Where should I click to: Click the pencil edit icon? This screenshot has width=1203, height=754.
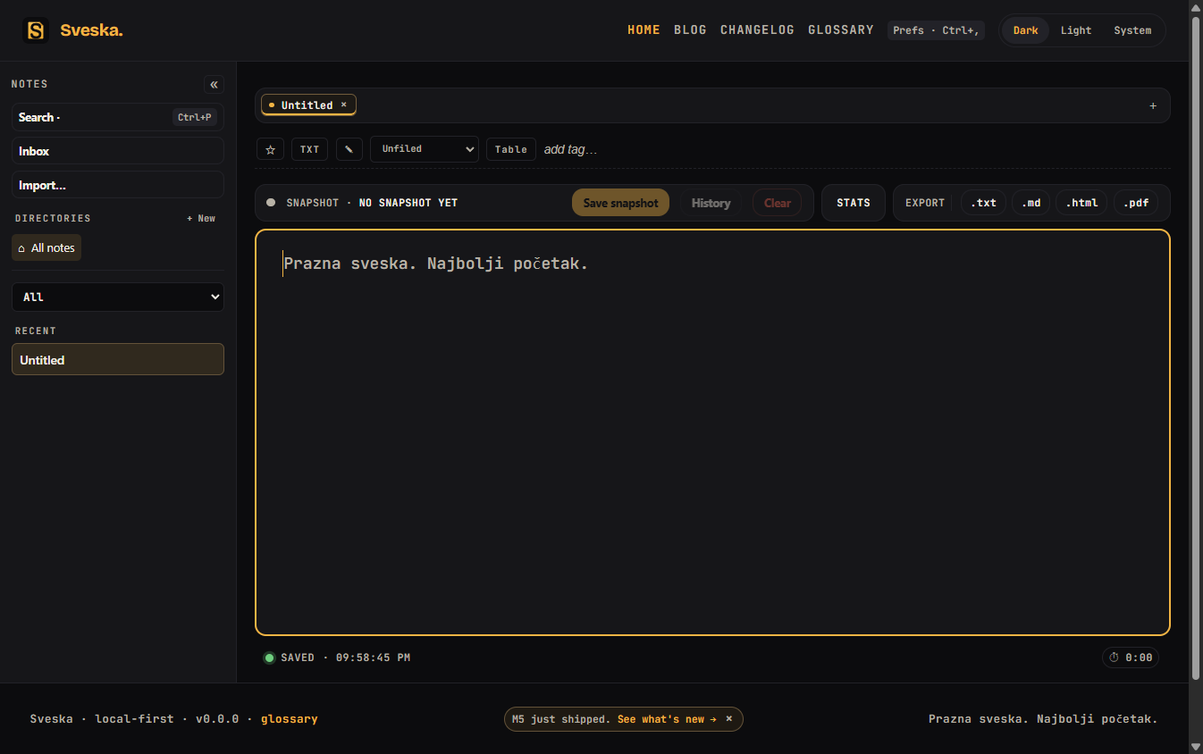pos(349,149)
